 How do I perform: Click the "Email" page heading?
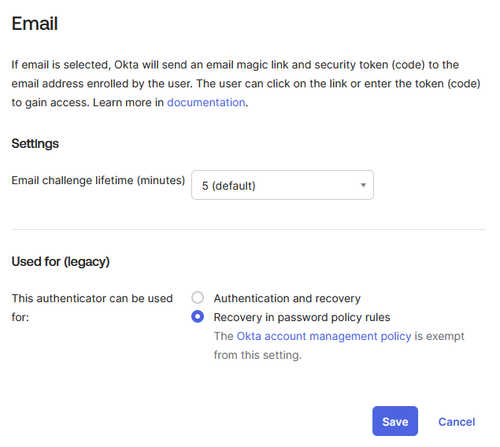click(35, 24)
